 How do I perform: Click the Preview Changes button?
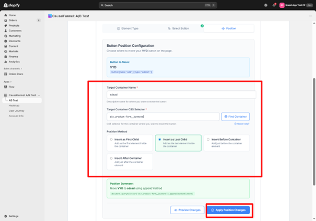[x=187, y=210]
